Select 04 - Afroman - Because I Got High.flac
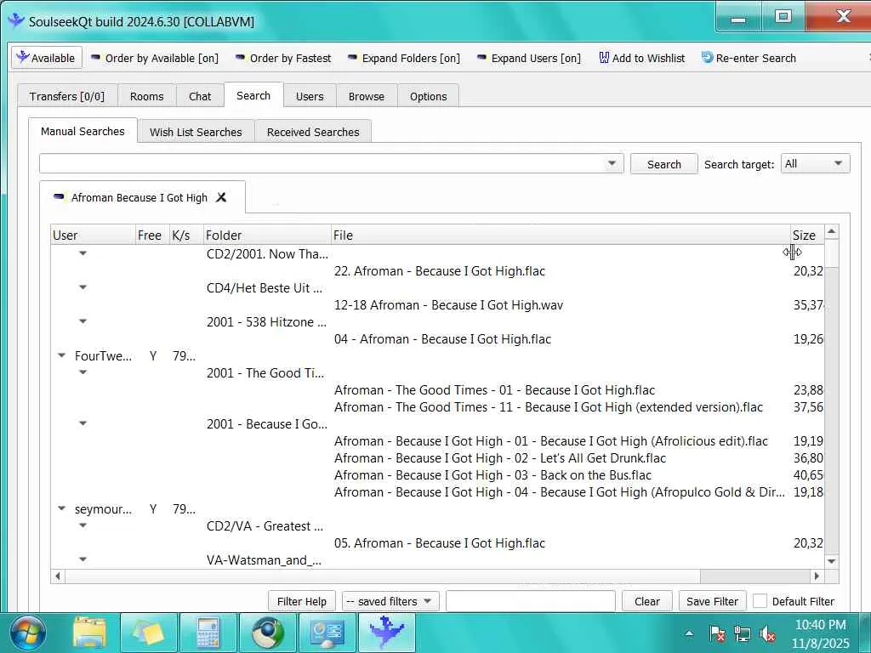Screen dimensions: 871x653 click(442, 338)
